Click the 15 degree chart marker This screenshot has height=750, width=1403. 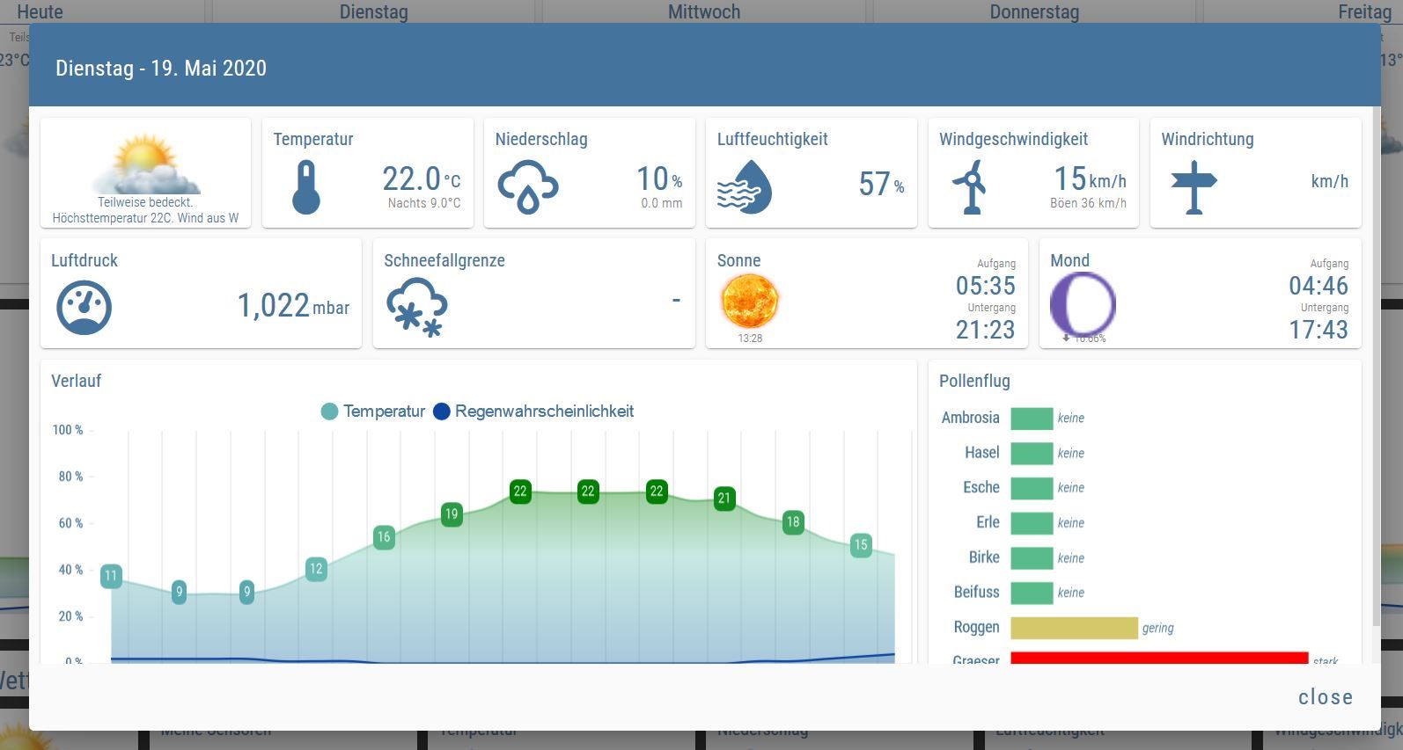pyautogui.click(x=861, y=544)
